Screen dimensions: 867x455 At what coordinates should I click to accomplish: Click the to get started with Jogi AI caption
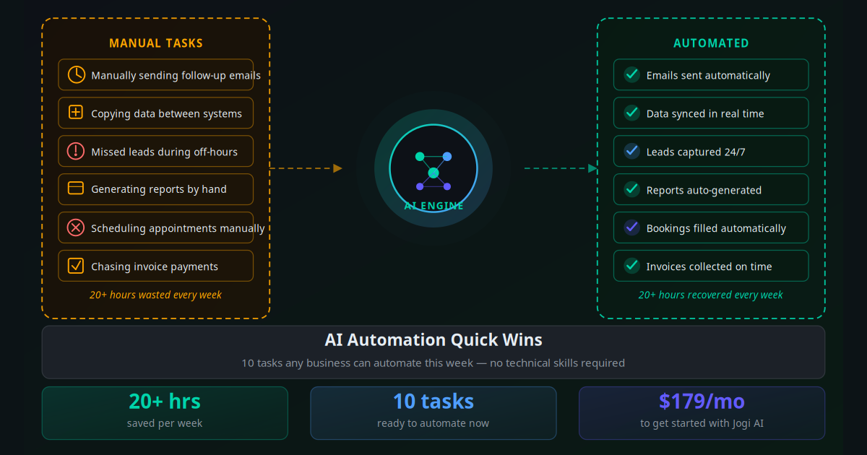coord(702,423)
